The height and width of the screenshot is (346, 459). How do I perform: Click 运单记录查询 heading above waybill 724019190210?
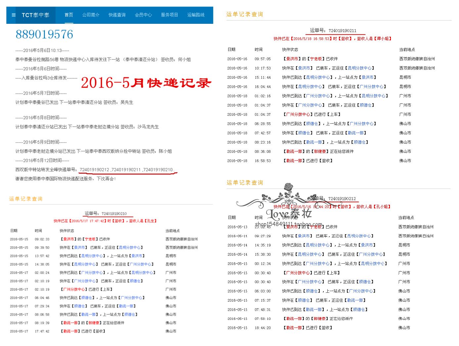[x=26, y=199]
